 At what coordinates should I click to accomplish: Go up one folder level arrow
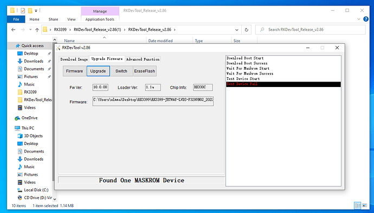[37, 30]
